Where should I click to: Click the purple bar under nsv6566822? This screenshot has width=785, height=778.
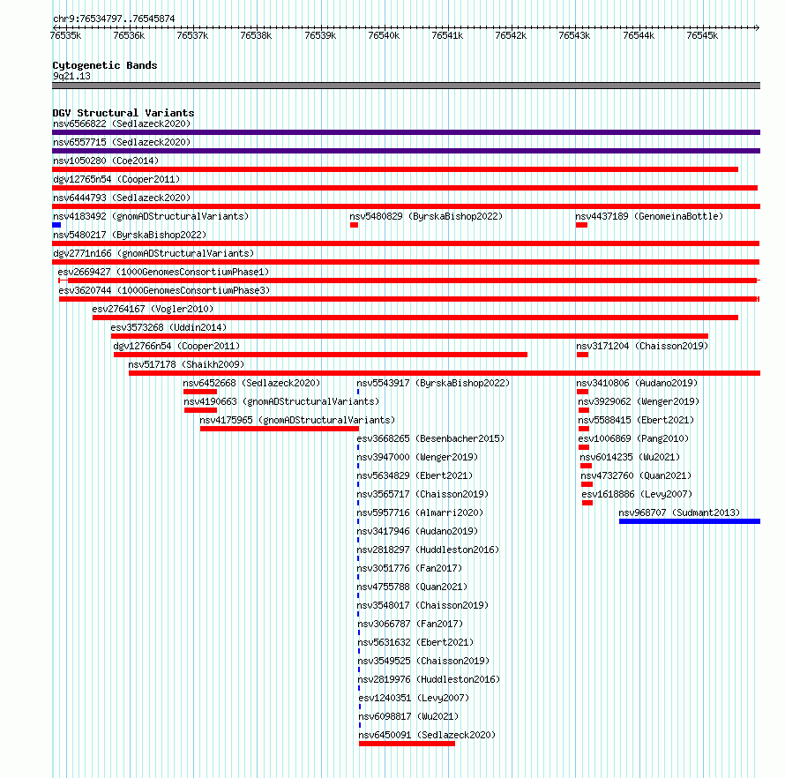(x=406, y=132)
